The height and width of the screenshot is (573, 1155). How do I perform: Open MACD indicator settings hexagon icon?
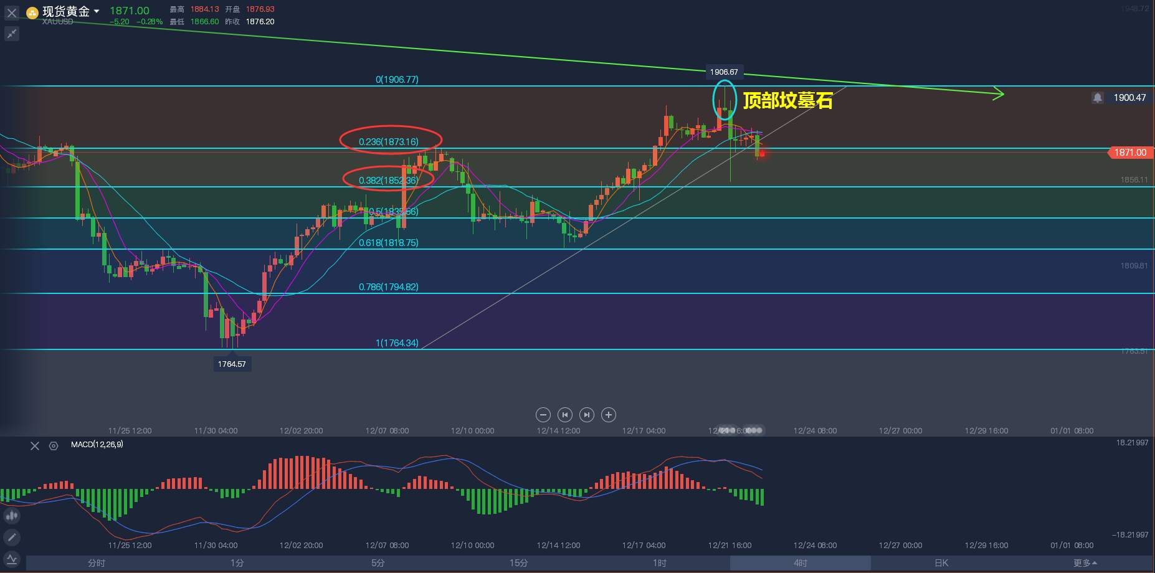click(x=54, y=446)
